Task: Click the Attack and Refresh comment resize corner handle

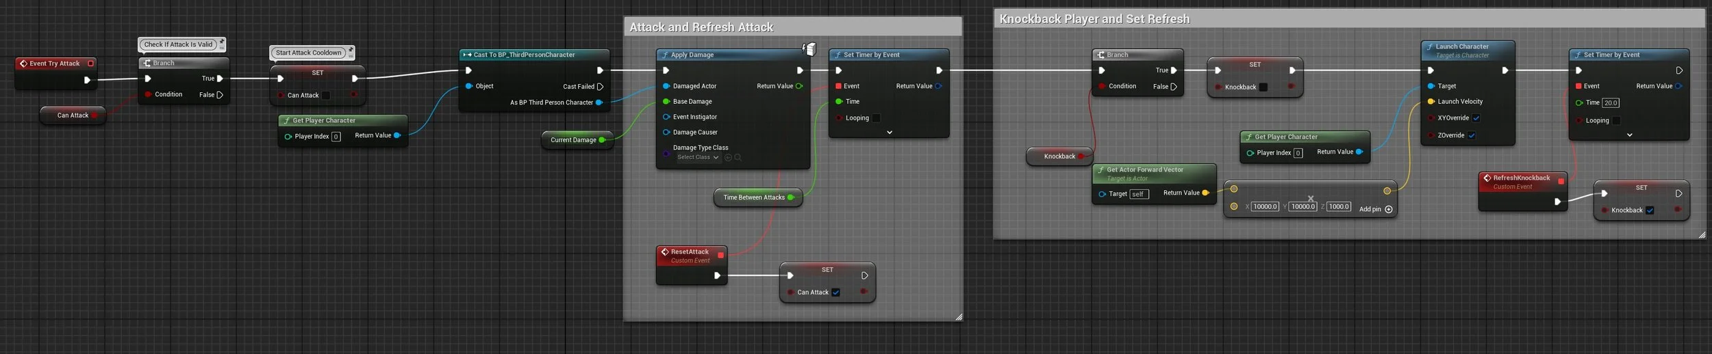Action: (x=958, y=316)
